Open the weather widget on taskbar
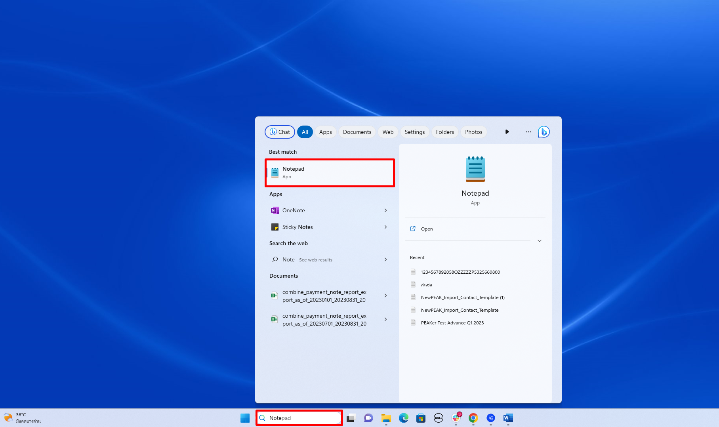 click(x=22, y=418)
